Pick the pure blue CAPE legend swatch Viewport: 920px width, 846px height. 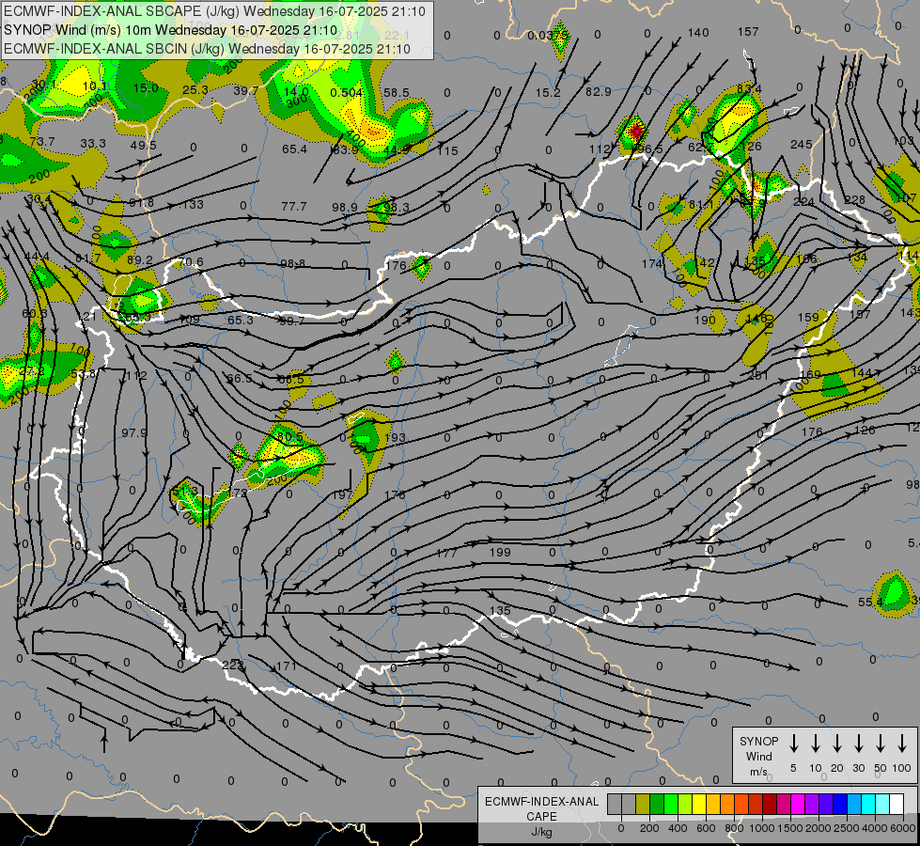click(839, 805)
